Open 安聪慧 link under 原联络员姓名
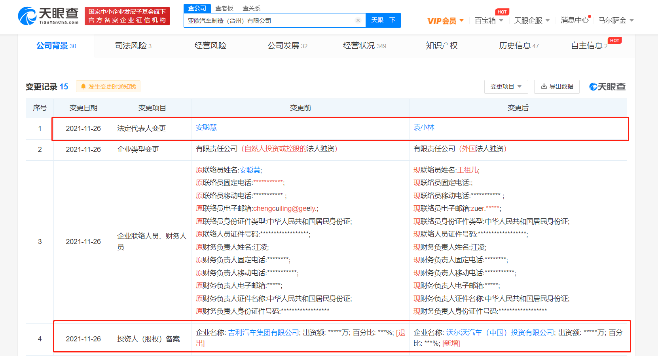 click(x=250, y=170)
